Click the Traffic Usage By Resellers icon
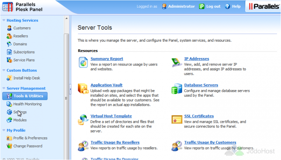This screenshot has width=281, height=160. tap(83, 146)
